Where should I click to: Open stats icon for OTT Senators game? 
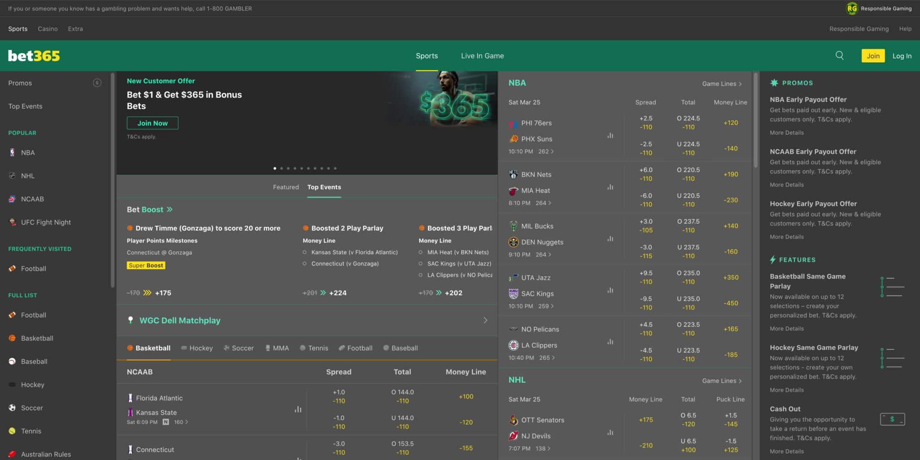pyautogui.click(x=610, y=433)
